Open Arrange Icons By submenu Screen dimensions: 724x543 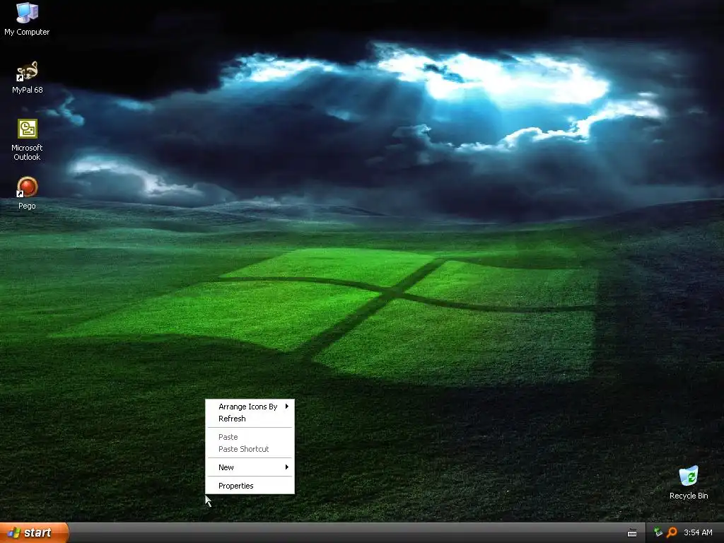[x=250, y=407]
